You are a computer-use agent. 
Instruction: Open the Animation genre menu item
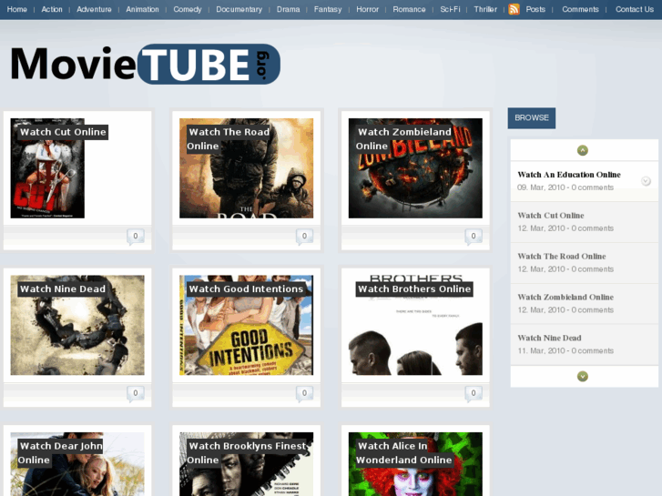[x=142, y=9]
